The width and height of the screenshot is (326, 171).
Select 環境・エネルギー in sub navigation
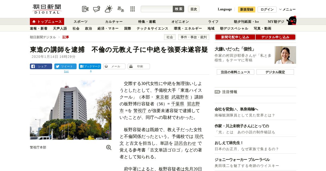188,28
